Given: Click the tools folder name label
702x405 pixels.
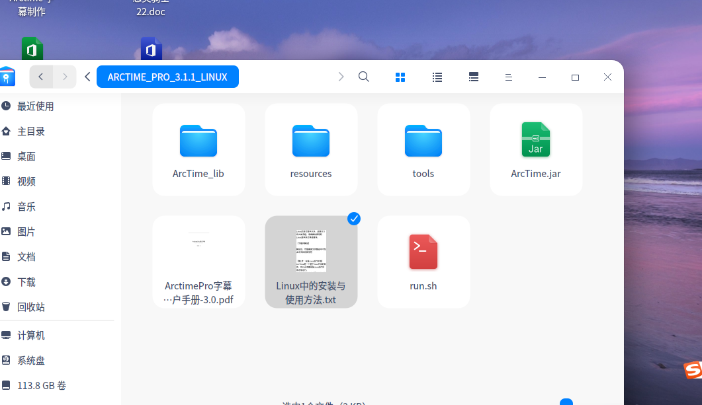Looking at the screenshot, I should pos(423,174).
